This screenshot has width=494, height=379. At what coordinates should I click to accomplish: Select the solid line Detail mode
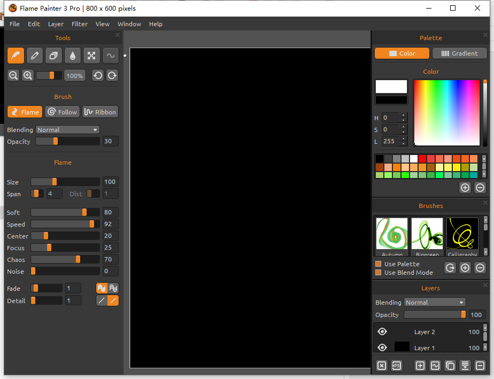(x=113, y=300)
